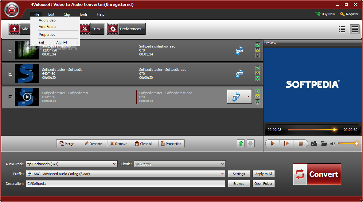363x202 pixels.
Task: Click the Softpedia preview video area
Action: pyautogui.click(x=312, y=85)
